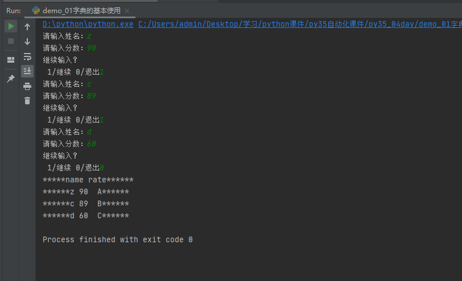Click the Up the stack trace arrow
The image size is (462, 281).
(27, 27)
